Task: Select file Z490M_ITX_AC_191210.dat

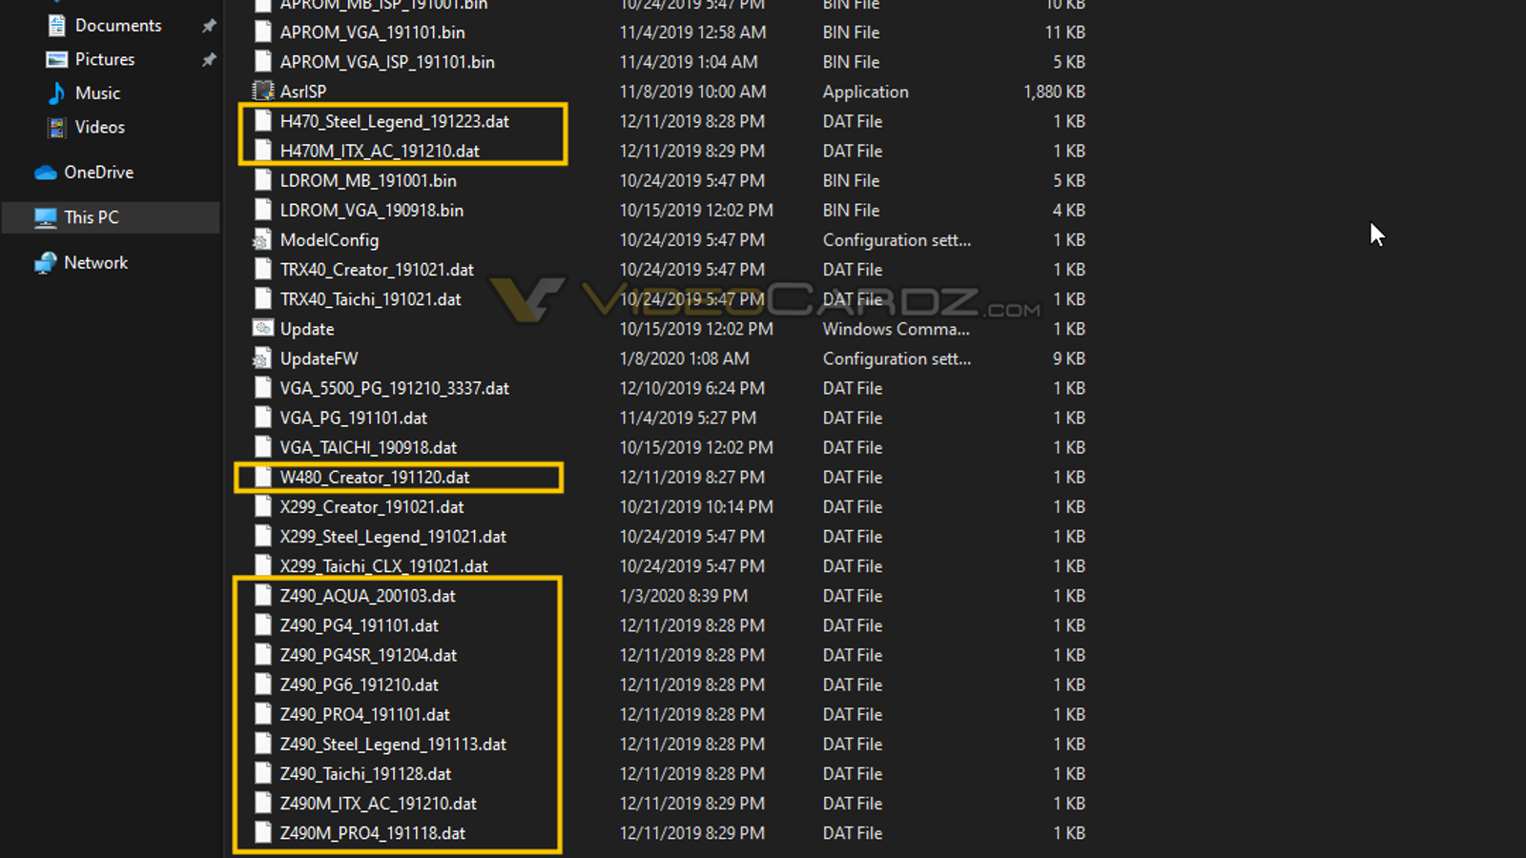Action: (379, 804)
